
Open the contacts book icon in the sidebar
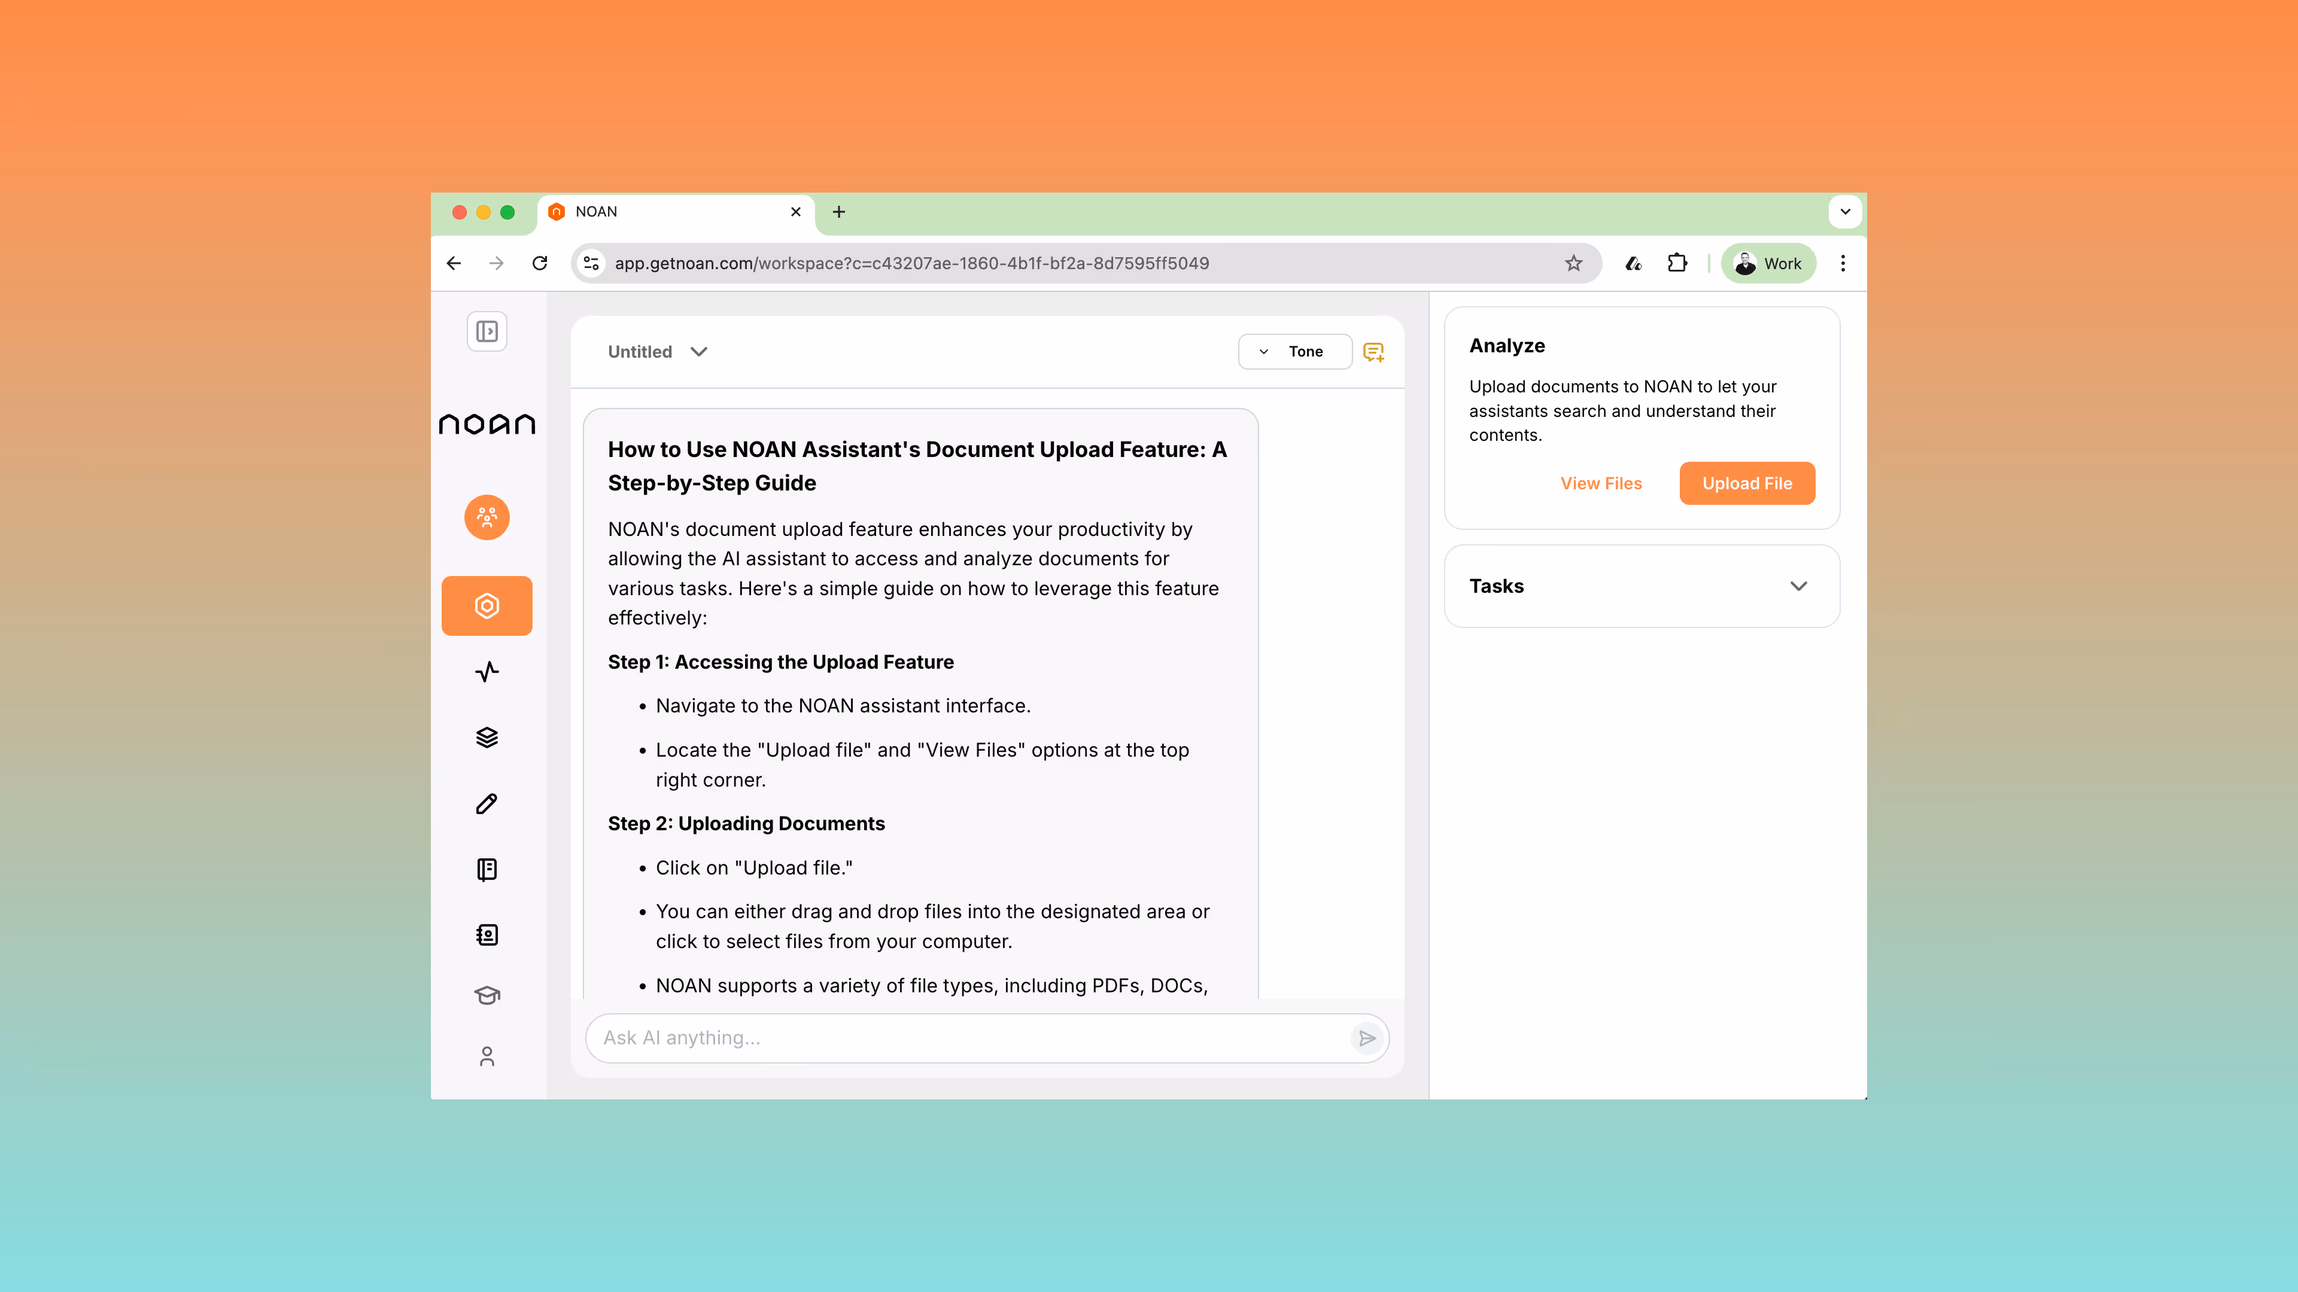487,934
